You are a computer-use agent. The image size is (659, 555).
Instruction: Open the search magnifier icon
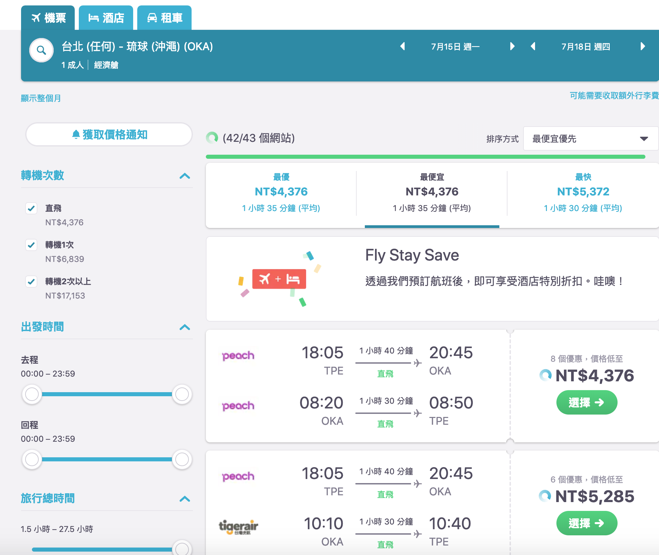pyautogui.click(x=41, y=50)
